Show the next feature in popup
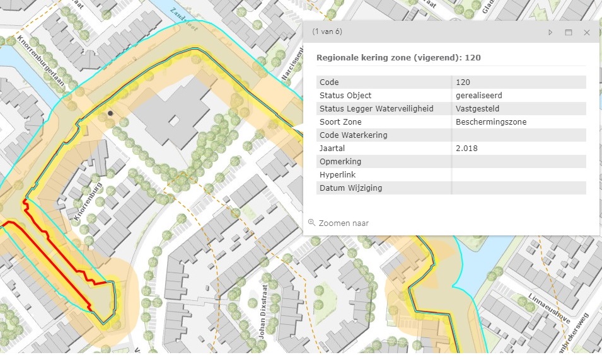 pos(550,33)
